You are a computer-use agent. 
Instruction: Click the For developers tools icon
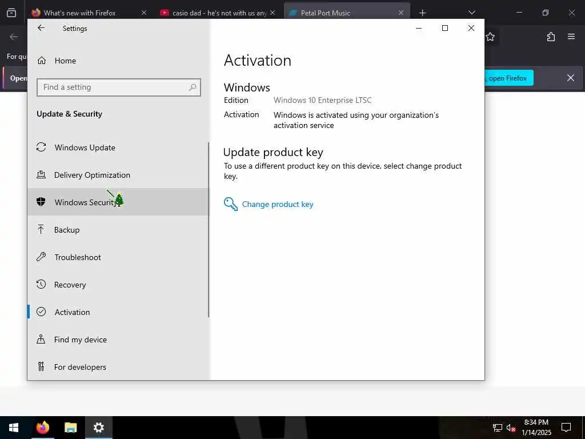tap(41, 366)
